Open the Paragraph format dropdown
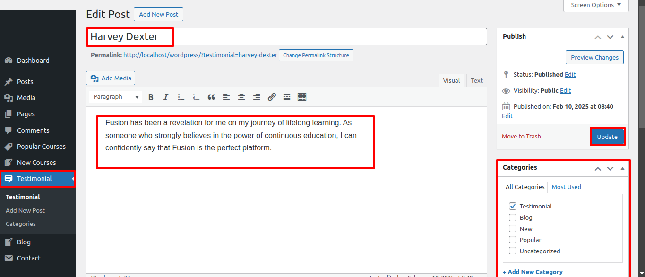 point(116,97)
